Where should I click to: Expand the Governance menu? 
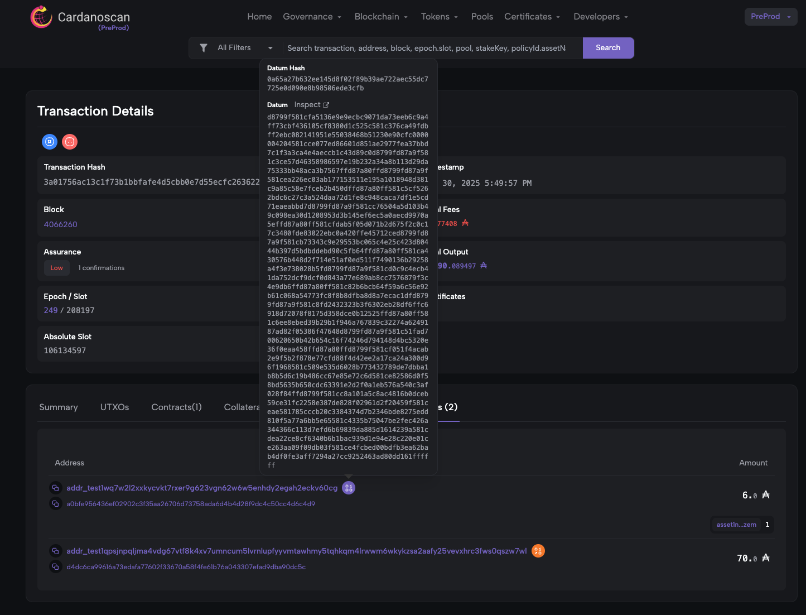pos(312,17)
